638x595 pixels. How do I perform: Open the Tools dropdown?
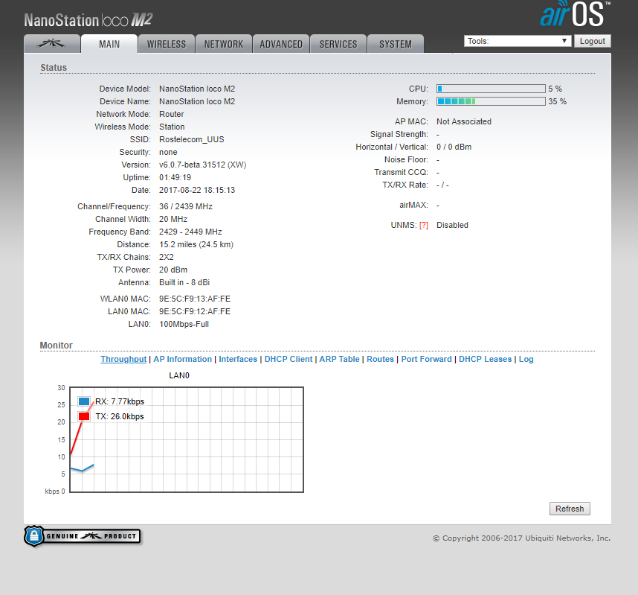pyautogui.click(x=517, y=41)
